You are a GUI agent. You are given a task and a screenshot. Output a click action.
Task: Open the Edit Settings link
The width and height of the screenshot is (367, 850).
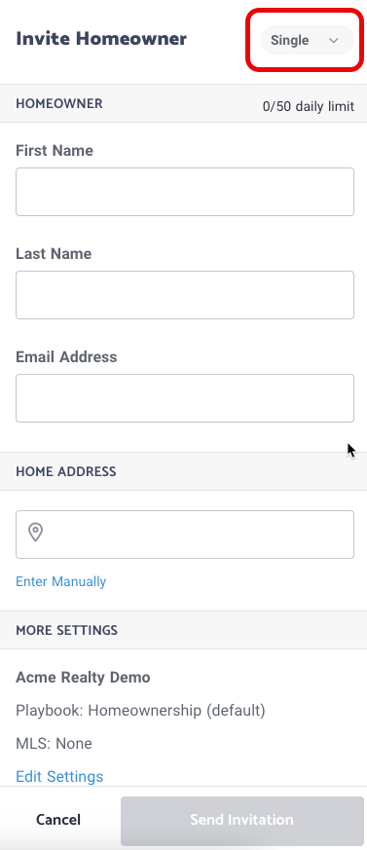click(x=59, y=776)
